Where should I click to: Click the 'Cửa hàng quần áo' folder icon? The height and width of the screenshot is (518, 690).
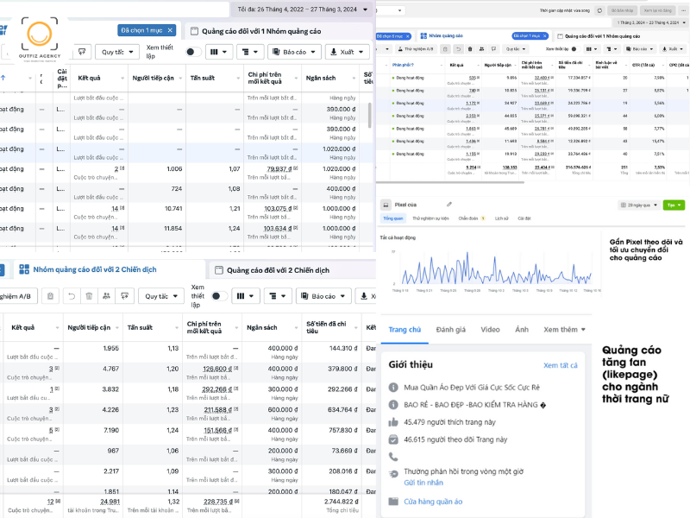pos(393,502)
